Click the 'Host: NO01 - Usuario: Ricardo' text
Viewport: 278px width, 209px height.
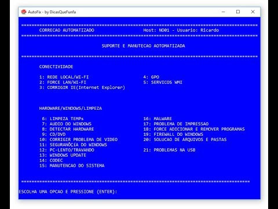pyautogui.click(x=181, y=30)
